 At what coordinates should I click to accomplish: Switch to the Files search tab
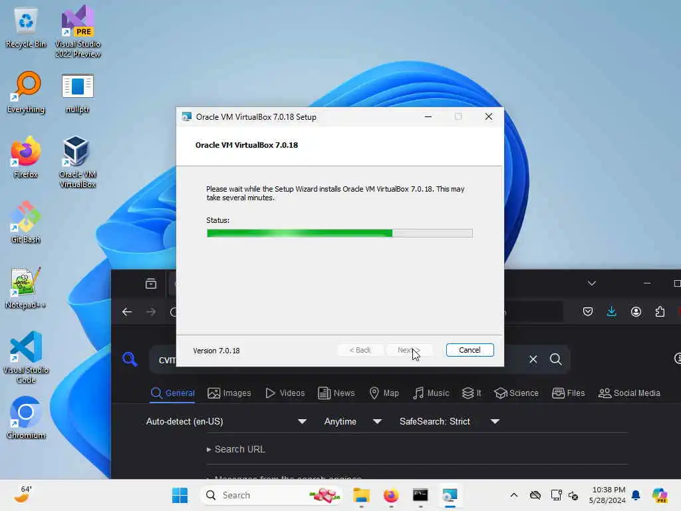[568, 393]
